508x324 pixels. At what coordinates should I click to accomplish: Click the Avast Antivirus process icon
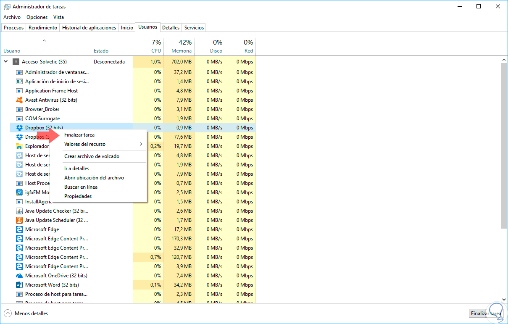pos(19,100)
